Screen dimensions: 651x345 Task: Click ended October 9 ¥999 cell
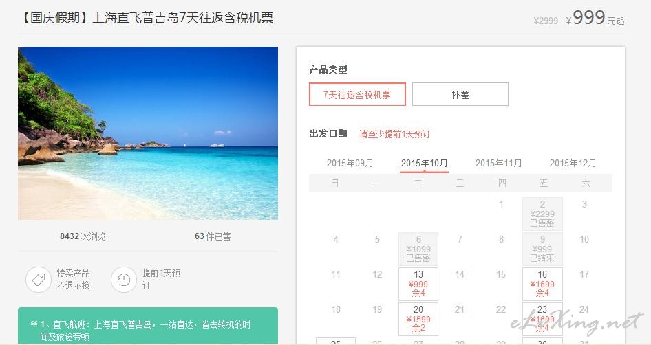click(542, 249)
